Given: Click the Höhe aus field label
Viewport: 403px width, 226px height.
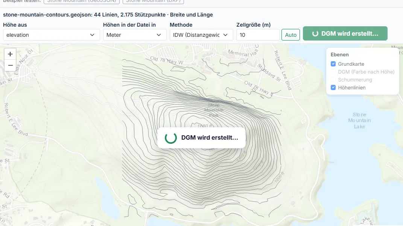Looking at the screenshot, I should tap(15, 25).
